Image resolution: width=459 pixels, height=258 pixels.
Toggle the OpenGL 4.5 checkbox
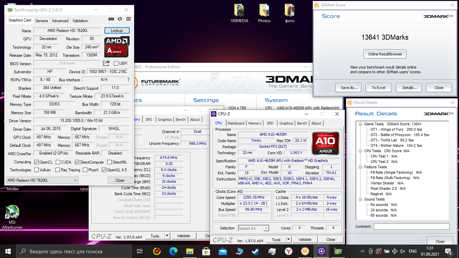pyautogui.click(x=104, y=170)
